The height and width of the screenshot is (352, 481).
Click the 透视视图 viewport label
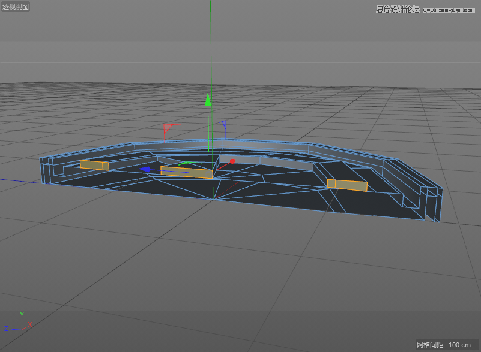click(x=16, y=6)
